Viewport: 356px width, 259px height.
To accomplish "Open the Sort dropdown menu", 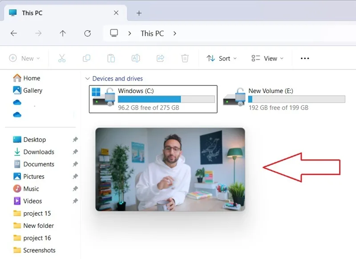I will pyautogui.click(x=222, y=58).
